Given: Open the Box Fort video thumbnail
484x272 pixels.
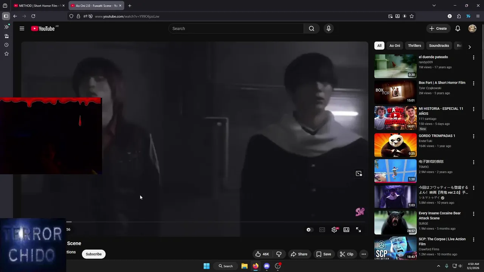Looking at the screenshot, I should coord(396,92).
